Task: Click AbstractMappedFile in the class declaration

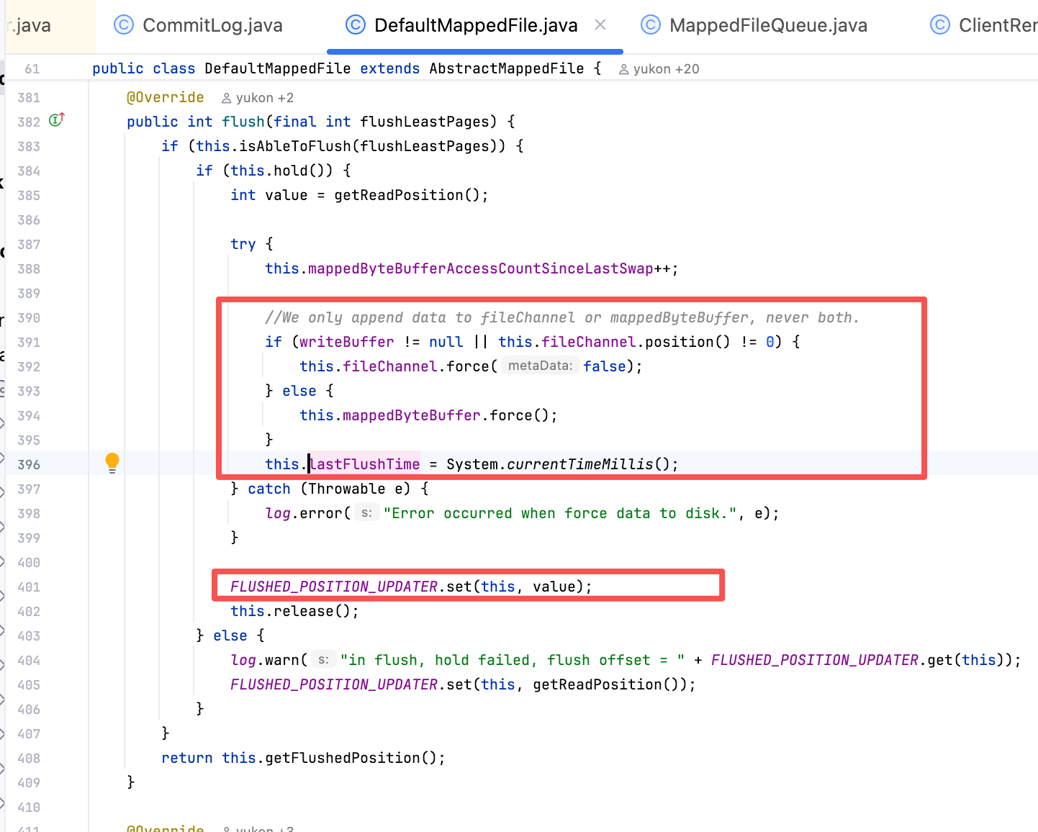Action: pos(507,68)
